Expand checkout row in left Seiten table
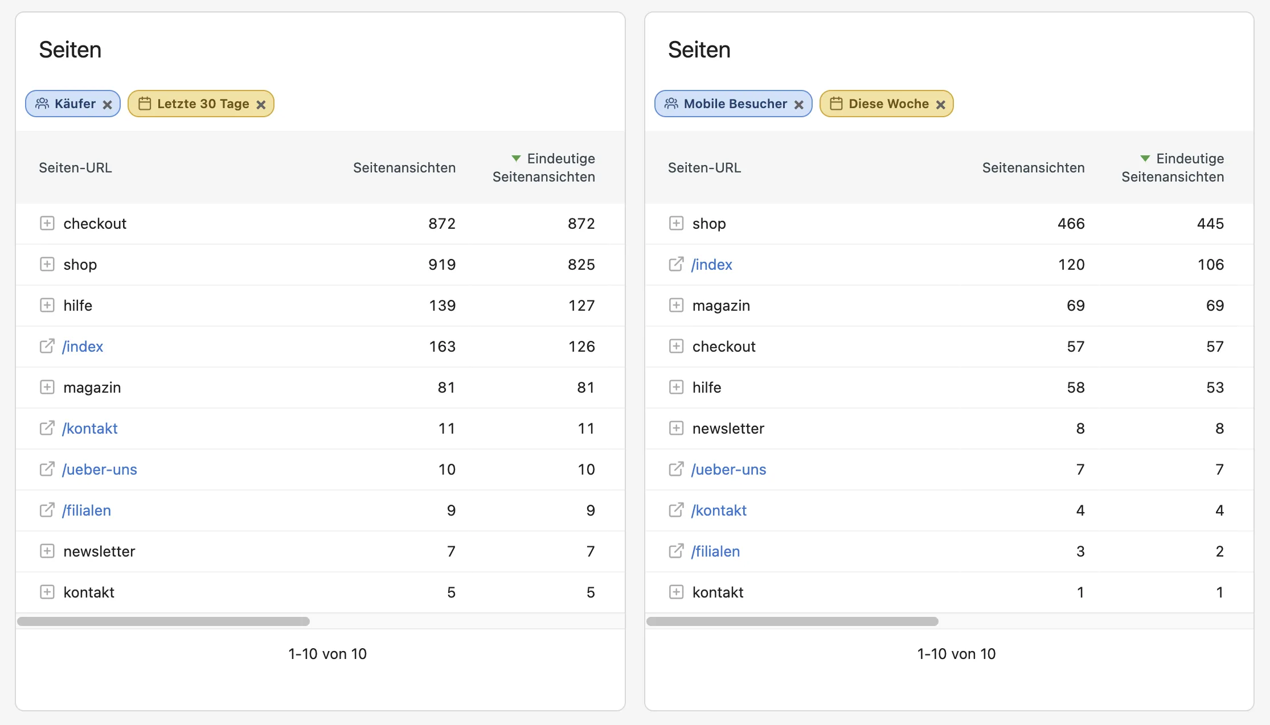 coord(47,223)
